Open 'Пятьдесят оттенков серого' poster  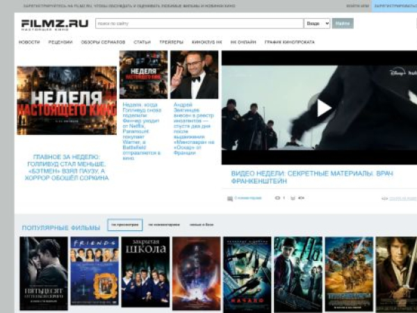click(44, 273)
